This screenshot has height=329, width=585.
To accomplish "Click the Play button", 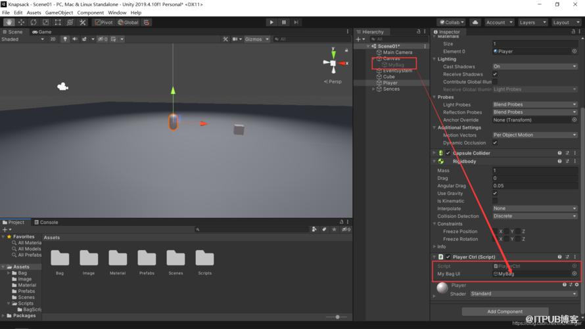I will (271, 22).
